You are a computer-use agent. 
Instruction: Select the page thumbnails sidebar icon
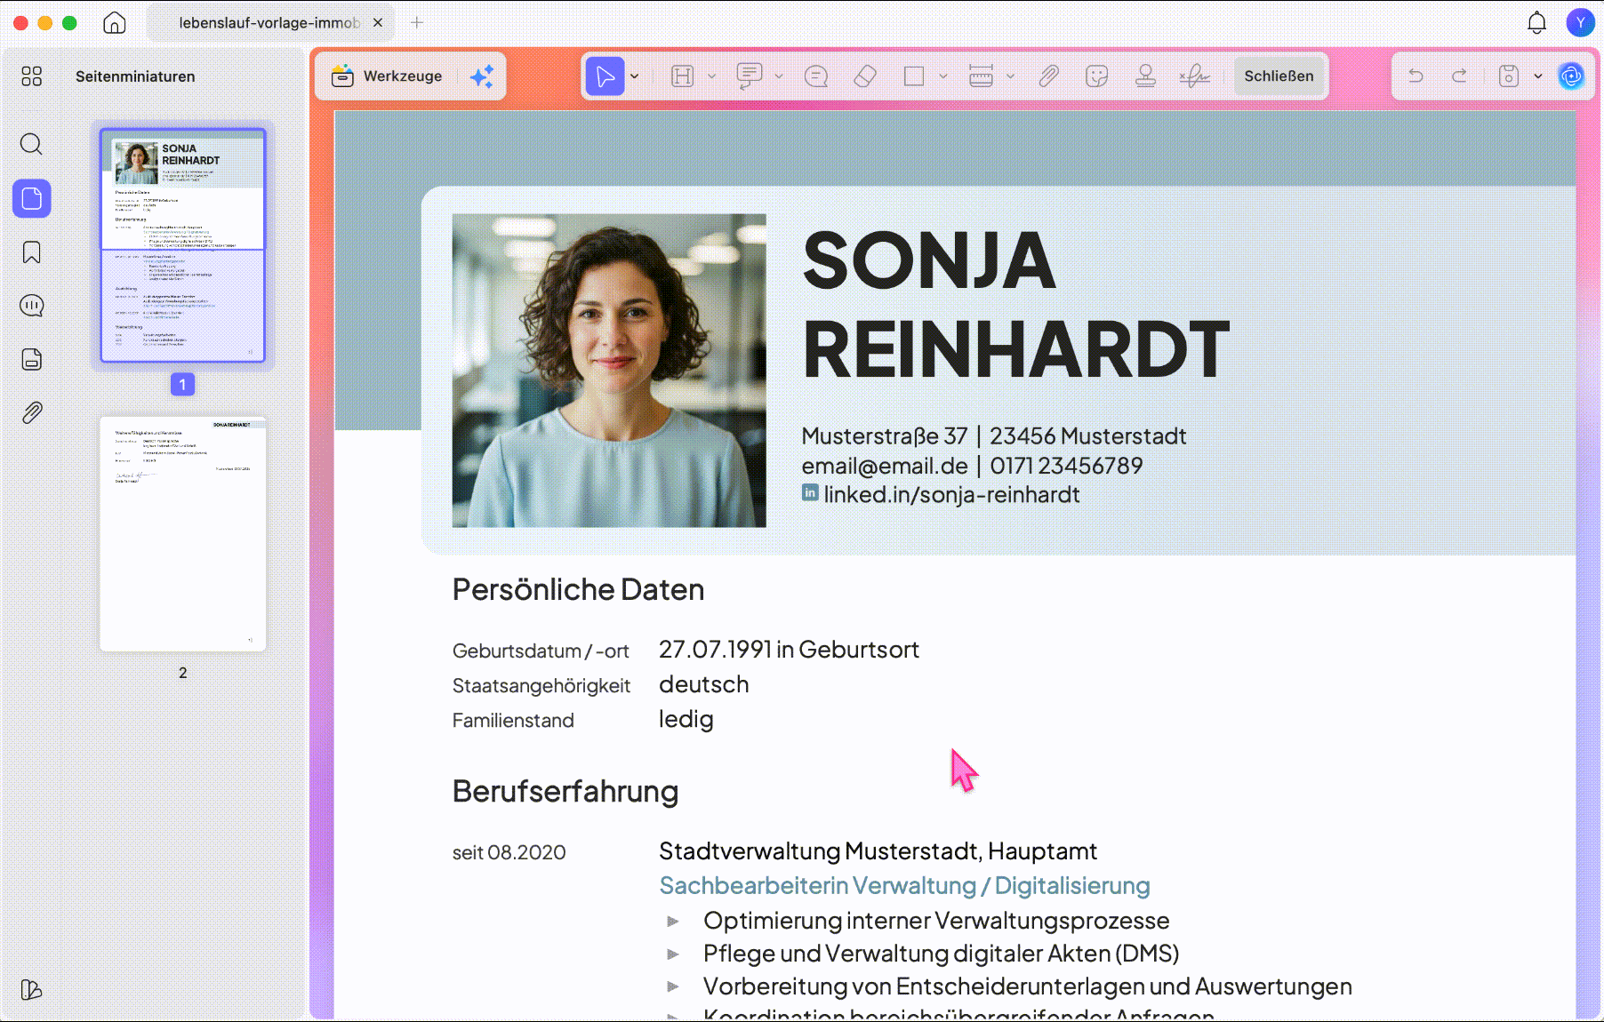click(x=32, y=198)
